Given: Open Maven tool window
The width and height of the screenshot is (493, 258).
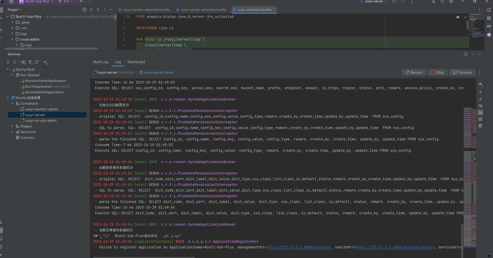Looking at the screenshot, I should (489, 26).
